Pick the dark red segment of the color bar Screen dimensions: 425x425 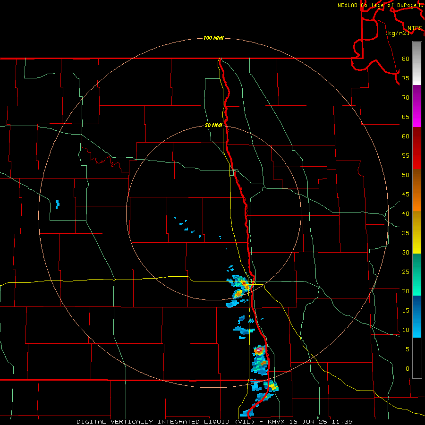click(417, 148)
